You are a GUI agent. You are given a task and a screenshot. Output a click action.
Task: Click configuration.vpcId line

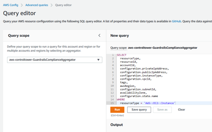[136, 79]
